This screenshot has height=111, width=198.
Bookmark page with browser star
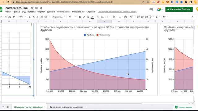[148, 2]
